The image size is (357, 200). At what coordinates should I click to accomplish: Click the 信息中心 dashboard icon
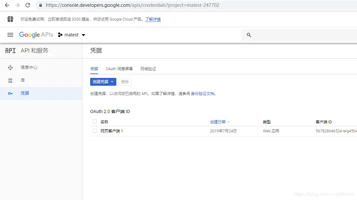pyautogui.click(x=10, y=68)
